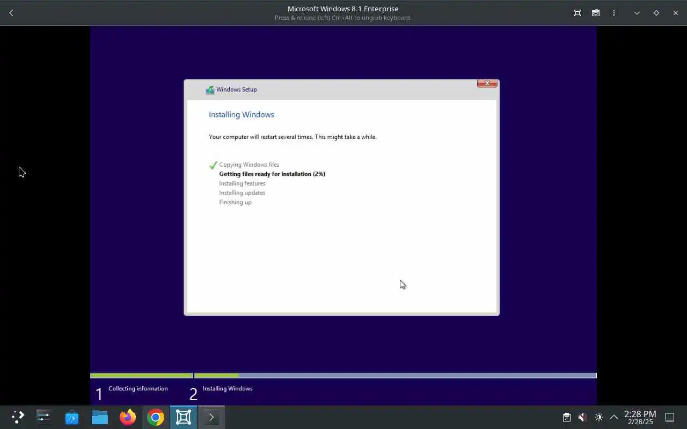Launch the Discover software store
The height and width of the screenshot is (429, 687).
coord(72,417)
